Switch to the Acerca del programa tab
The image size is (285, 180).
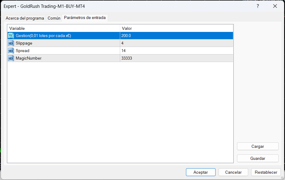click(x=25, y=18)
